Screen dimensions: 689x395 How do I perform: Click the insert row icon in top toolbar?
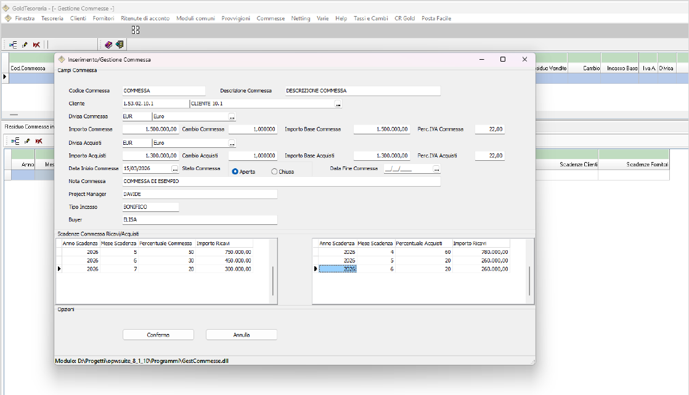click(13, 44)
